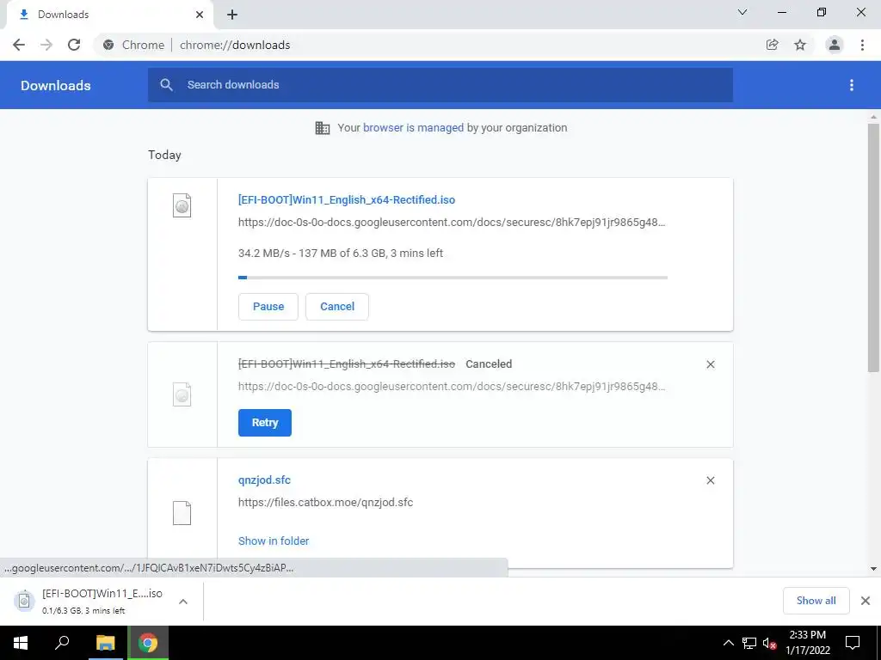Screen dimensions: 881x660
Task: Click the Downloads page title heading
Action: 56,85
